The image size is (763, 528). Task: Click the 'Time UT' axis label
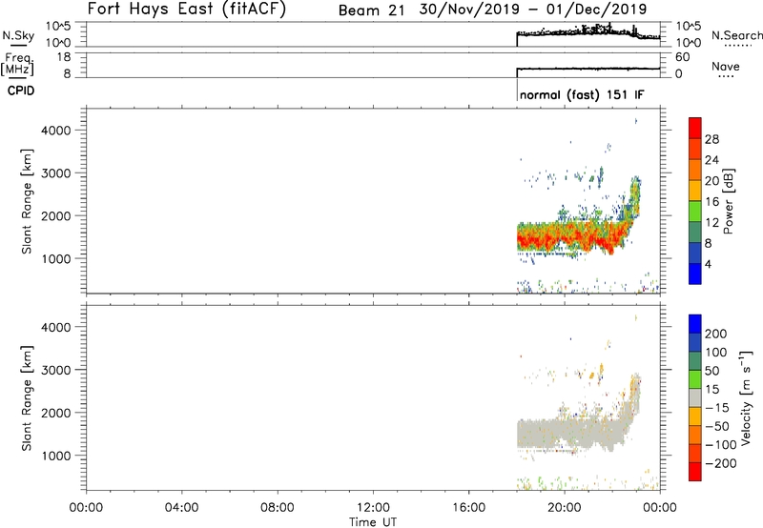[373, 522]
